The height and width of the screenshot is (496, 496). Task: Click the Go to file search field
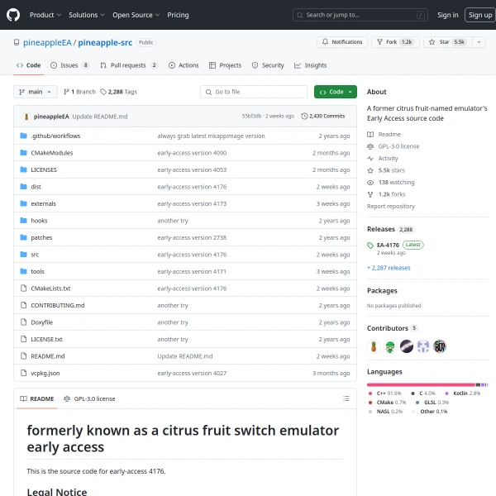point(254,92)
